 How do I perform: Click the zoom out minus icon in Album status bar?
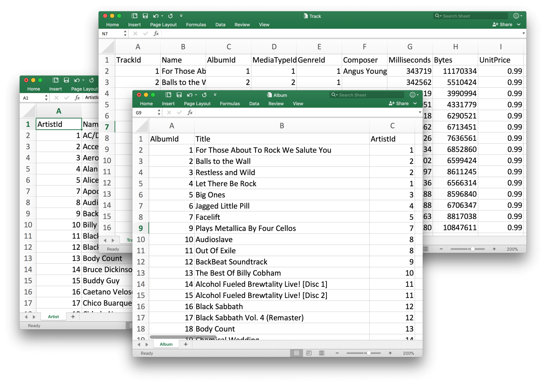click(x=337, y=353)
